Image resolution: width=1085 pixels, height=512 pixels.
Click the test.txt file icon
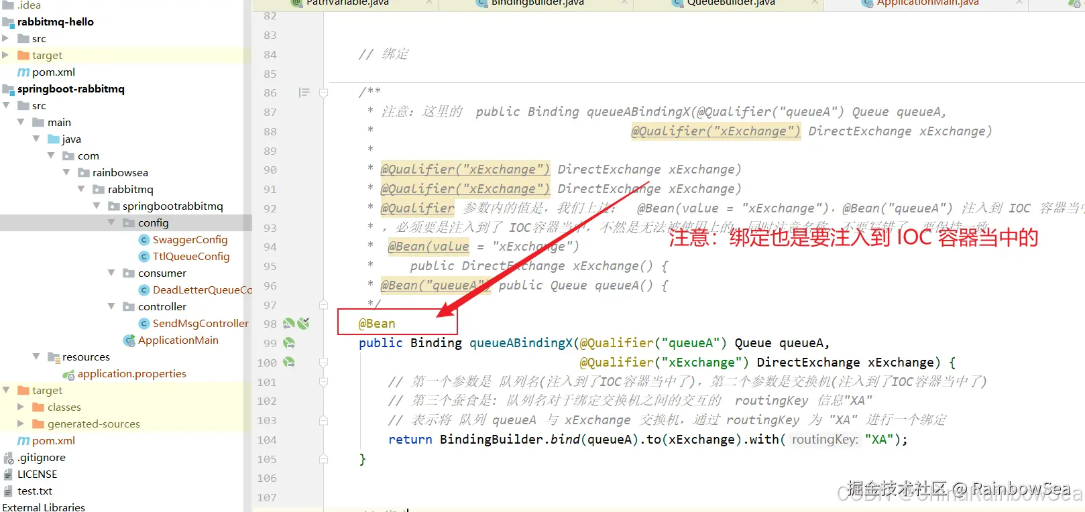9,491
